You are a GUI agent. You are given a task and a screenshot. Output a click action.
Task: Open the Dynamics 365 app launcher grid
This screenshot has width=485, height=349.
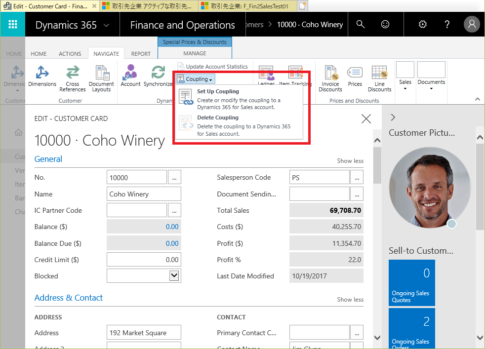coord(13,24)
